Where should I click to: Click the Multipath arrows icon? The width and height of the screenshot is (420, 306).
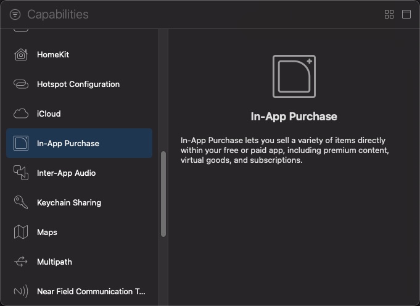21,262
